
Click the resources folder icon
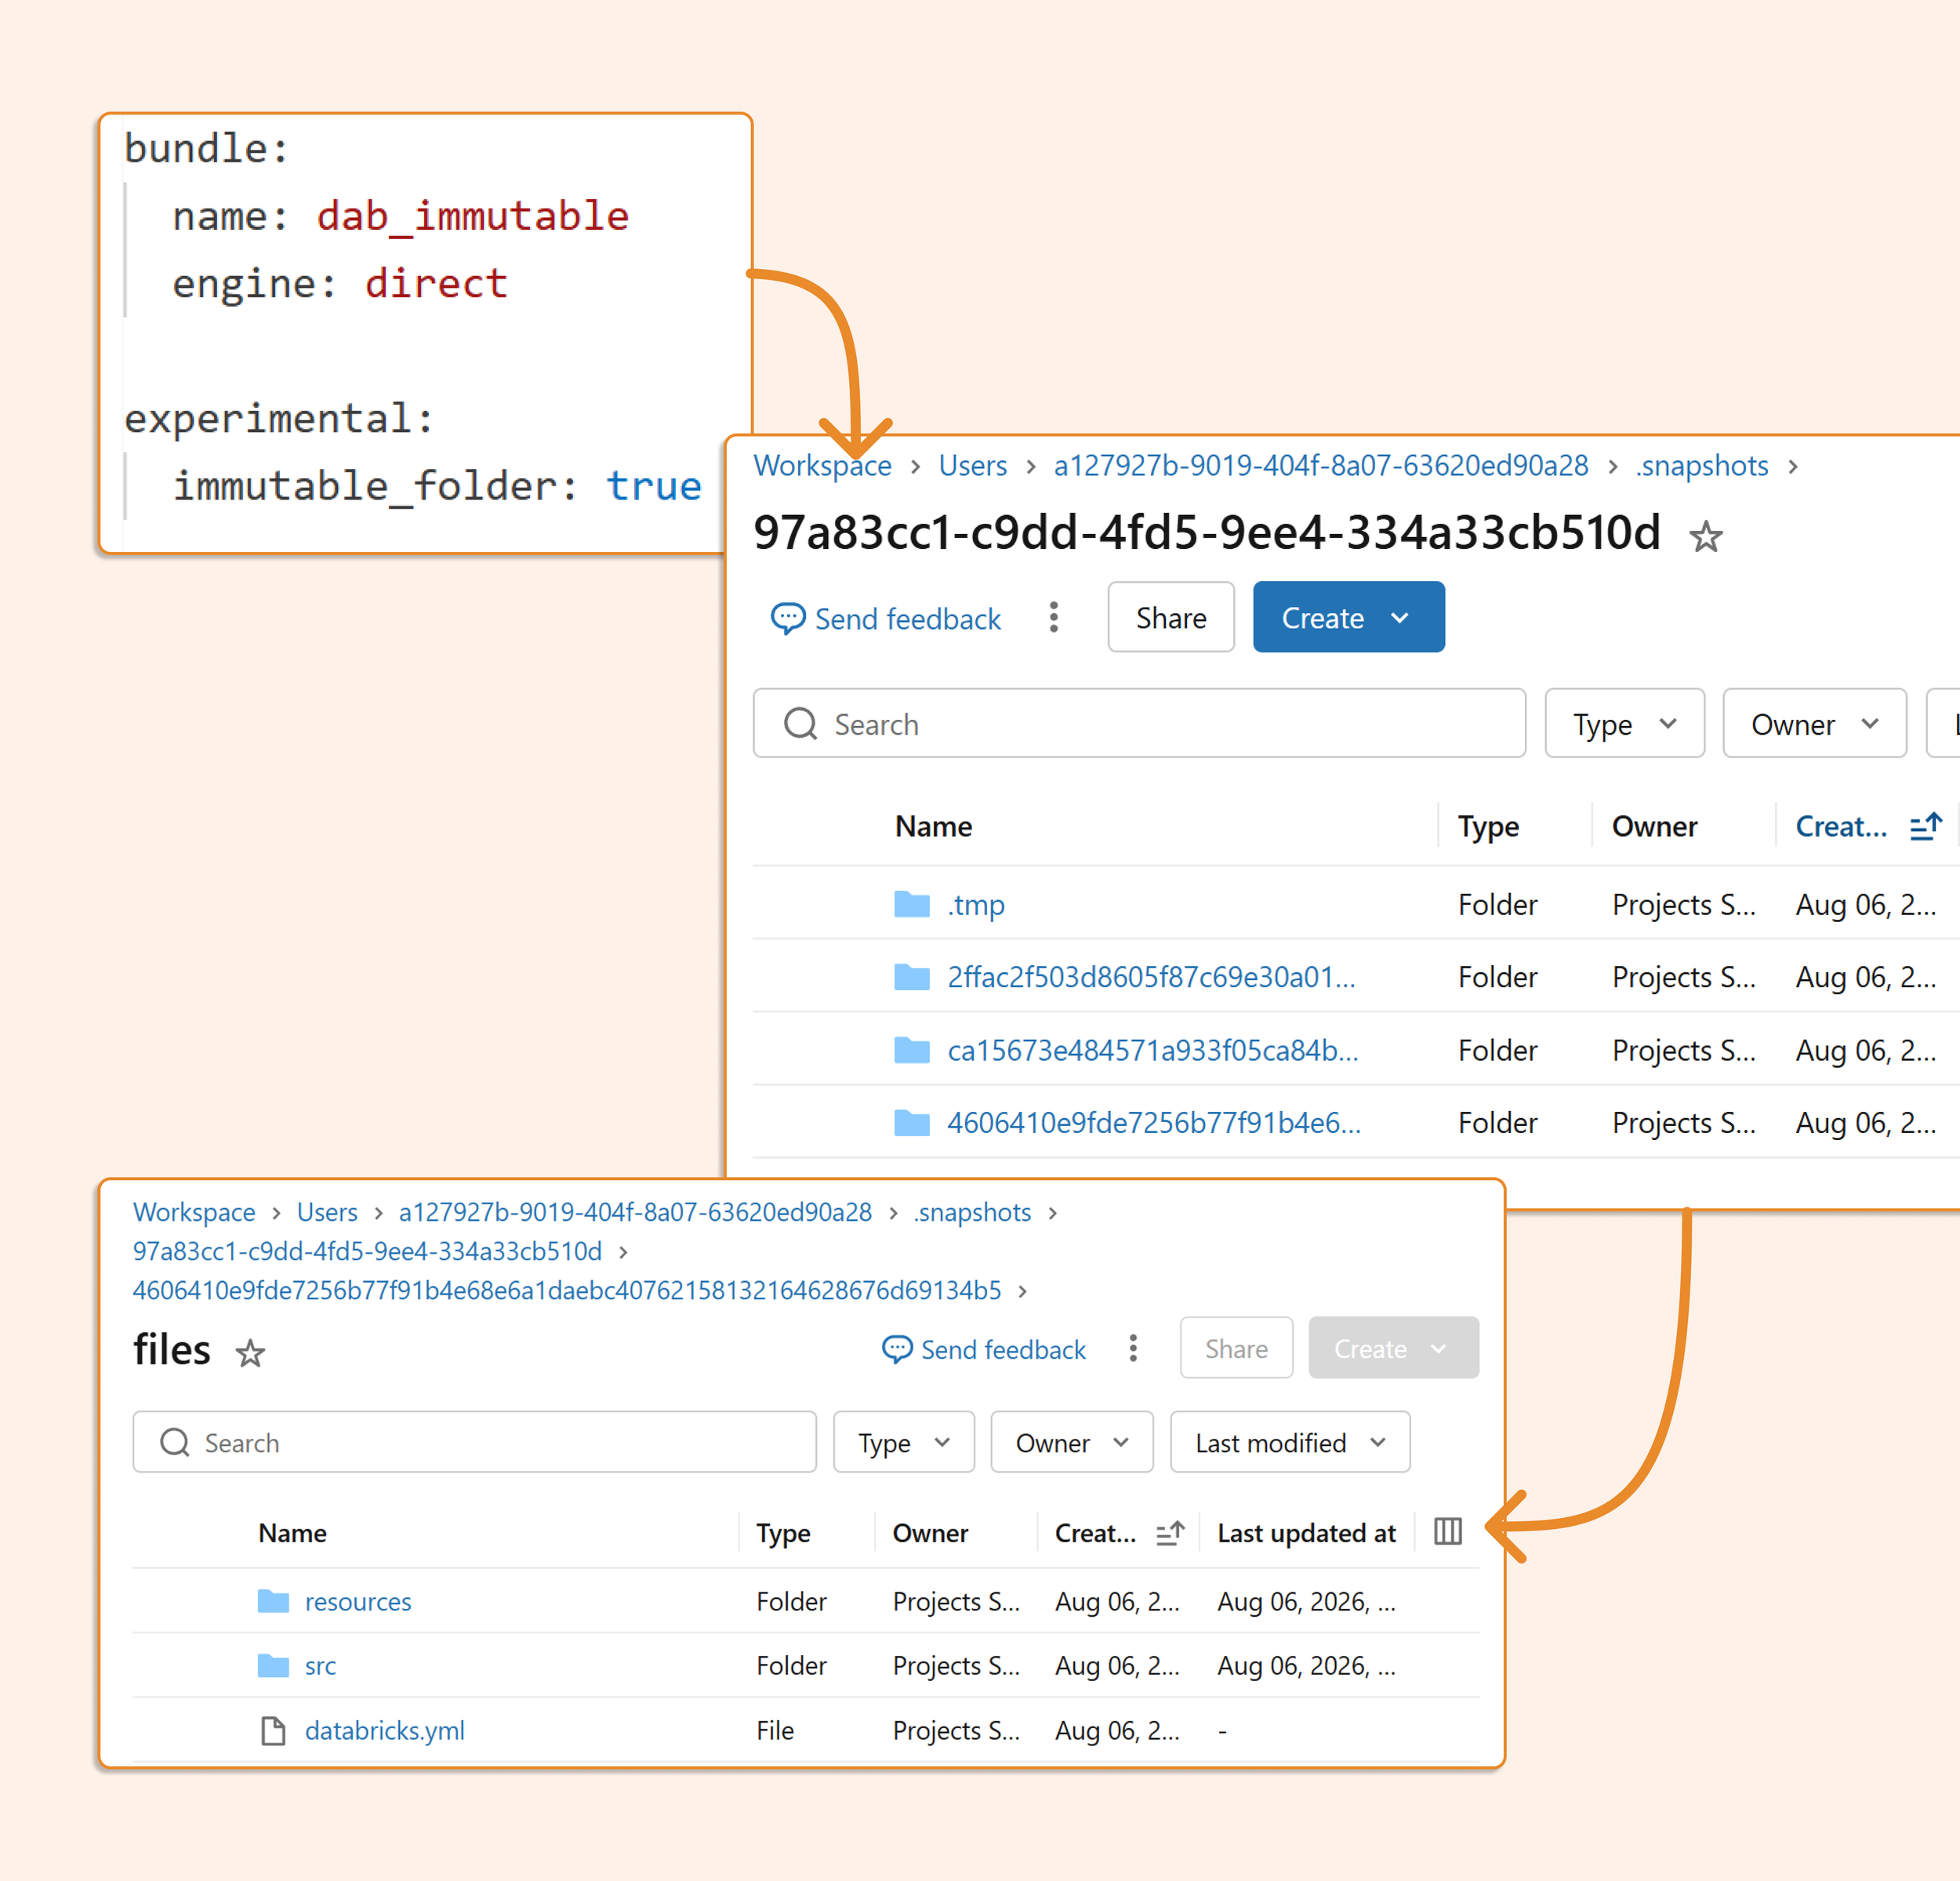click(x=273, y=1601)
